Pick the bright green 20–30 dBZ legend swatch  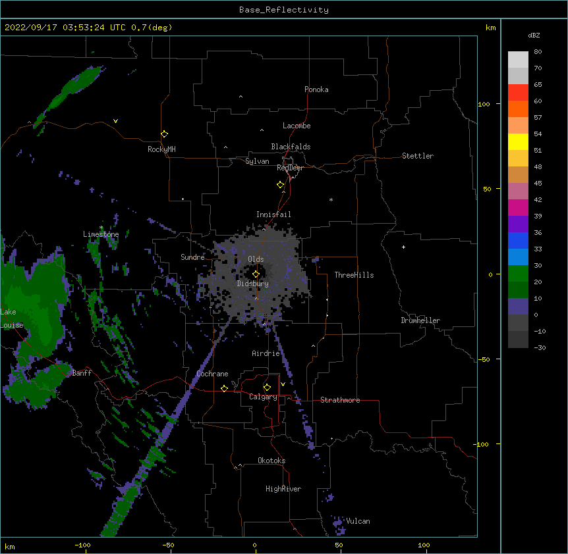pyautogui.click(x=518, y=274)
